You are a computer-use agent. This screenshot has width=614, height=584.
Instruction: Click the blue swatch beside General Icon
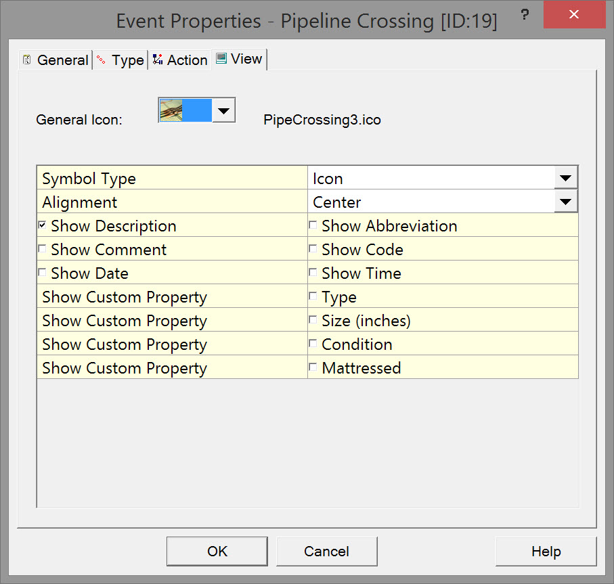click(198, 110)
